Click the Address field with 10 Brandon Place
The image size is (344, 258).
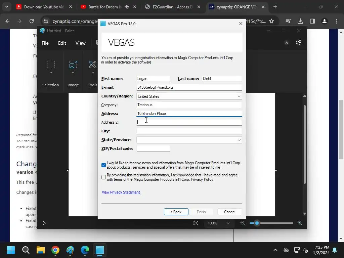(189, 114)
